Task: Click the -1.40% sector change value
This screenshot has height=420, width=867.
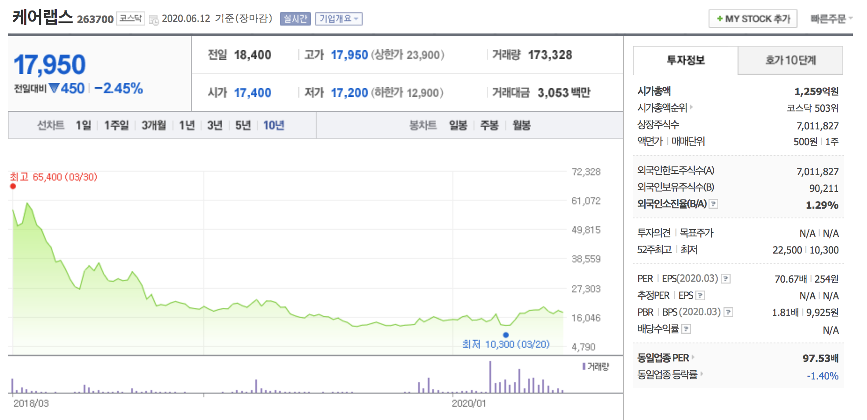Action: 823,376
